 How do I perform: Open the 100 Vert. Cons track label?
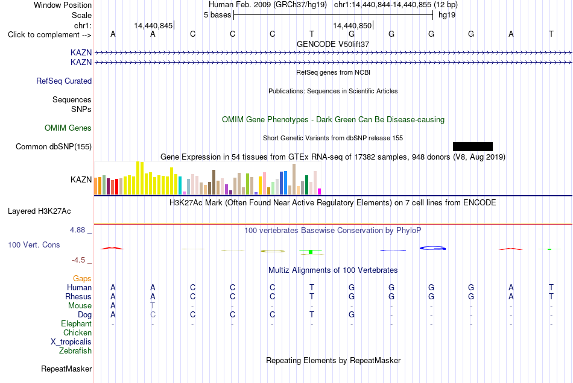click(34, 244)
